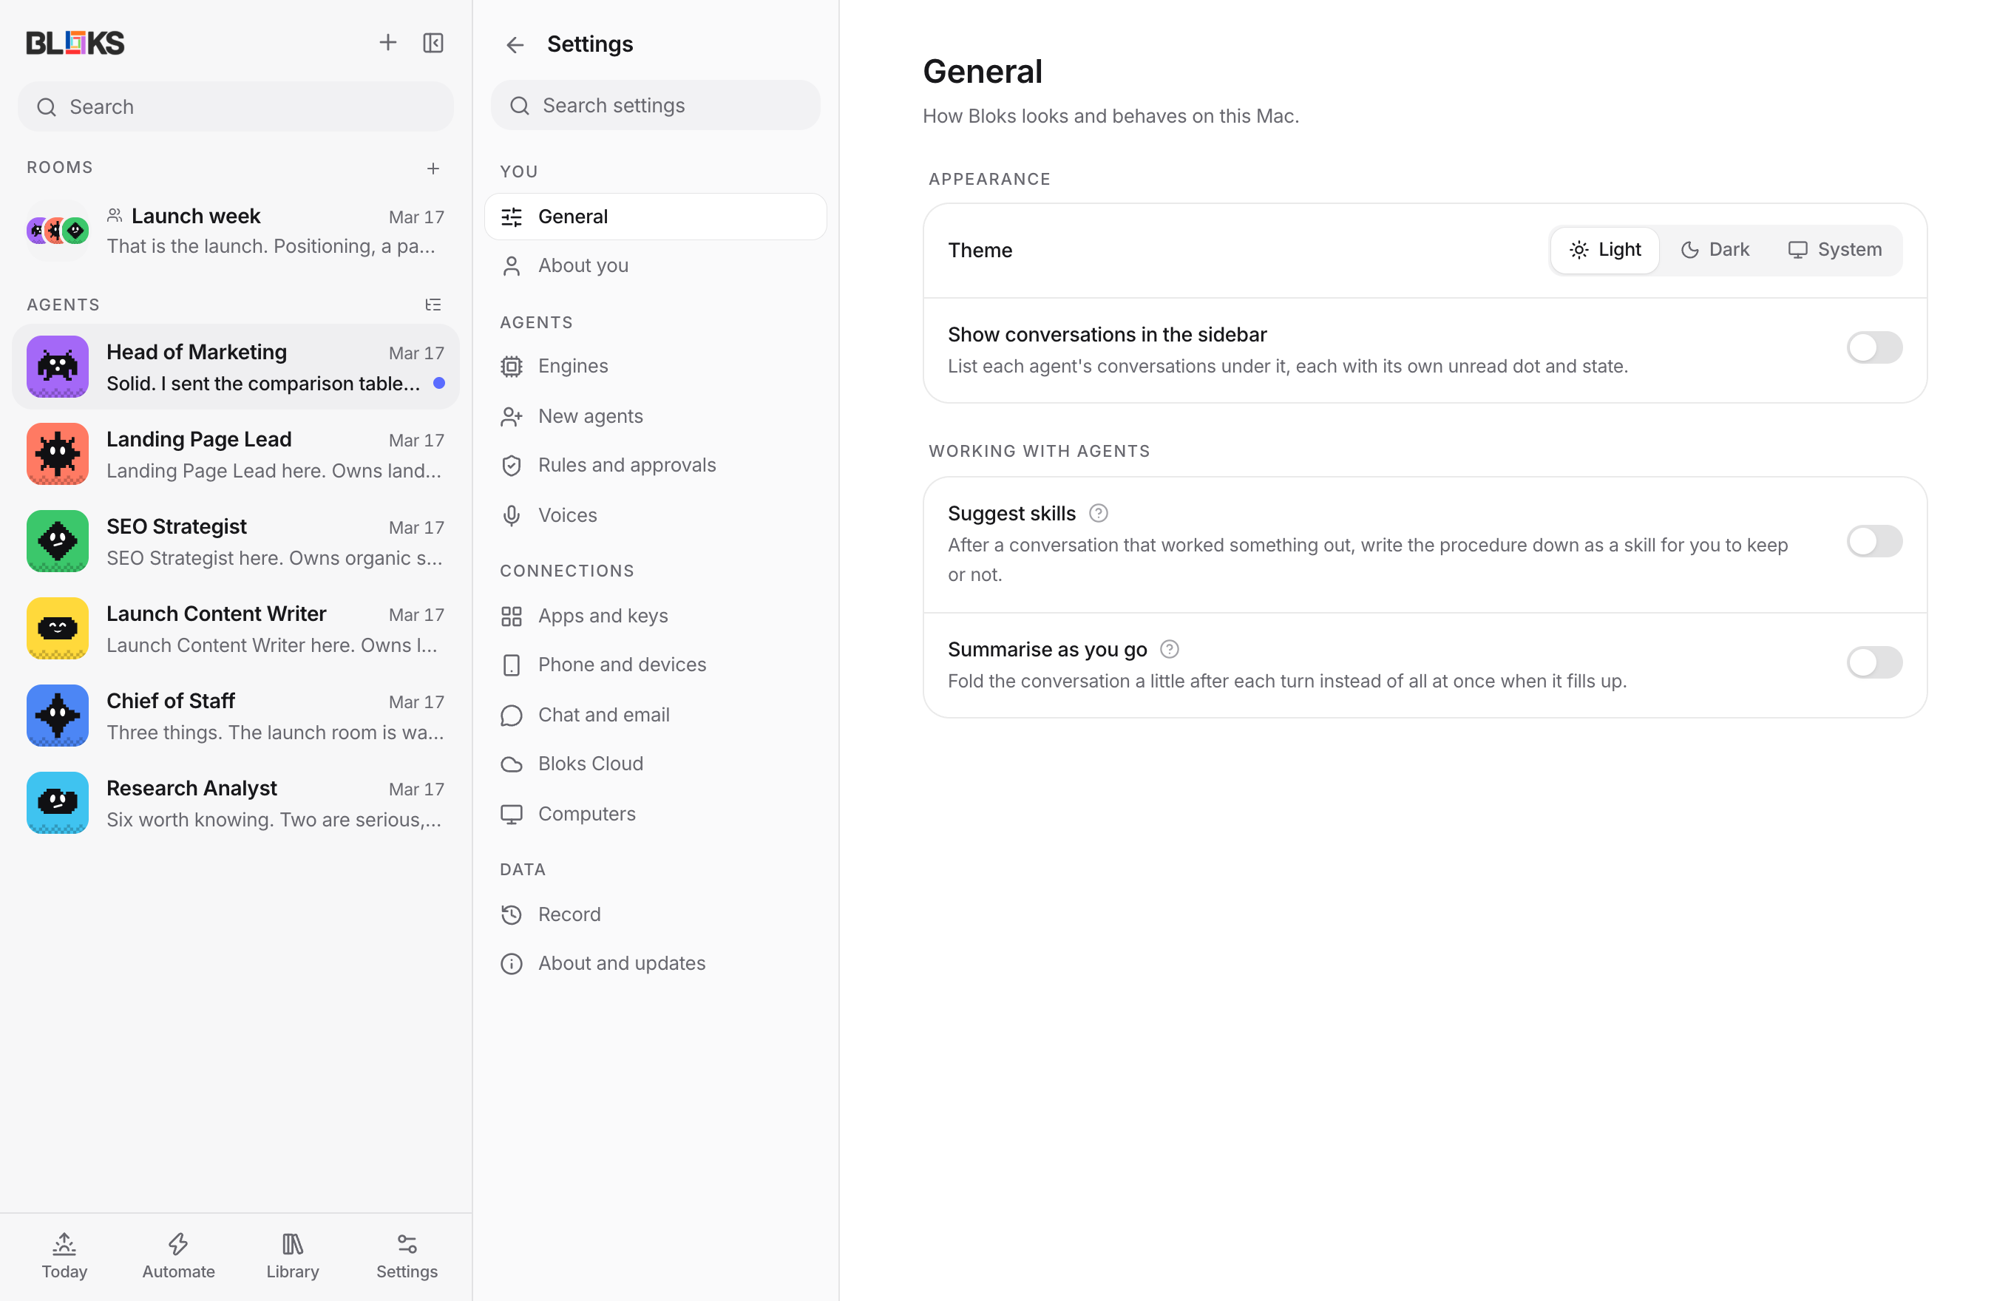Choose the Light theme option

pos(1604,250)
